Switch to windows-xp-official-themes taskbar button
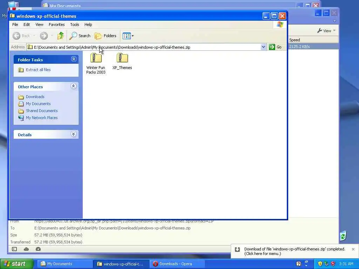The image size is (359, 269). pos(121,264)
